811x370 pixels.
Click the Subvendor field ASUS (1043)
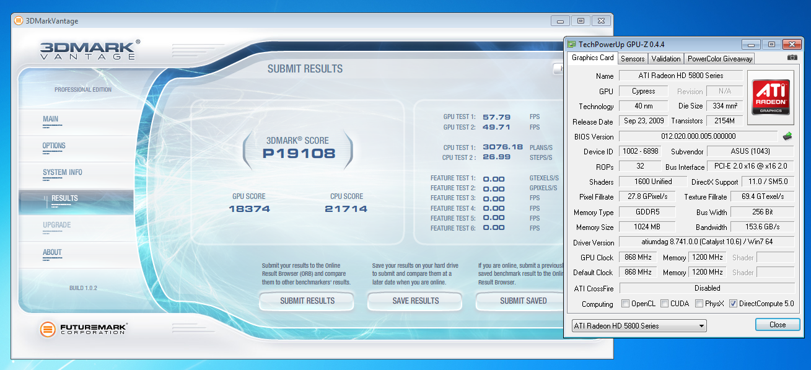click(750, 151)
